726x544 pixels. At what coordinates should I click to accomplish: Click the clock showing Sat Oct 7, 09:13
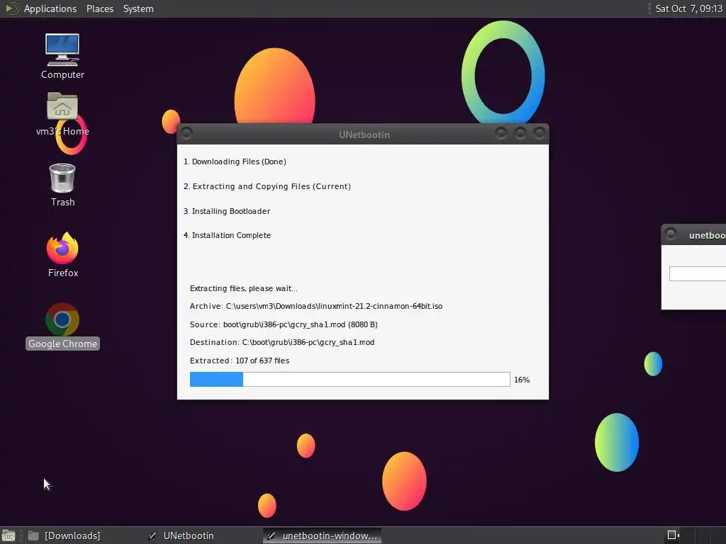click(688, 8)
